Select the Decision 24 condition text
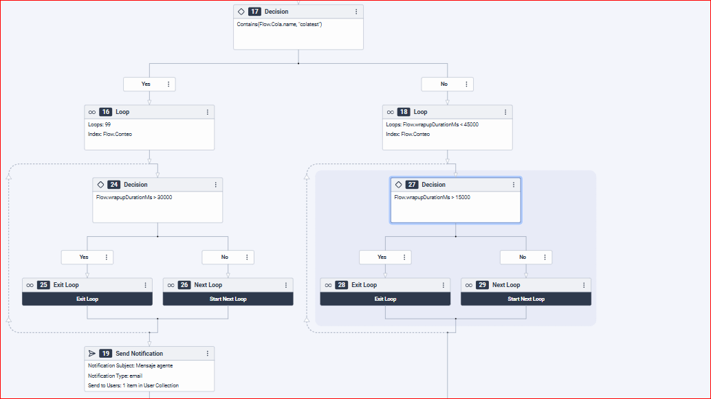 pyautogui.click(x=134, y=197)
